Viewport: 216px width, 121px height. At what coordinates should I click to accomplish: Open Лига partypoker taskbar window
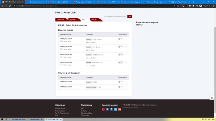35,119
